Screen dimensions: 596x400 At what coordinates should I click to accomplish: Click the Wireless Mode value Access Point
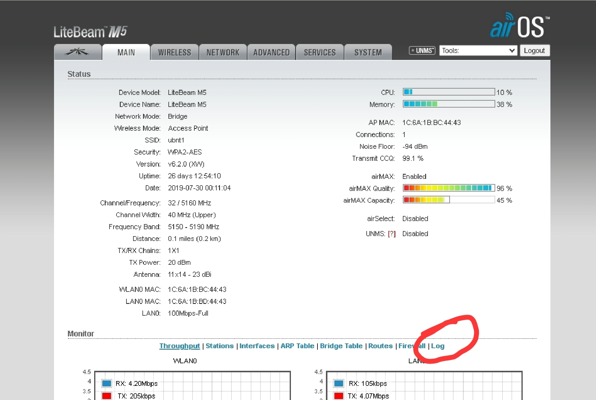(x=188, y=128)
